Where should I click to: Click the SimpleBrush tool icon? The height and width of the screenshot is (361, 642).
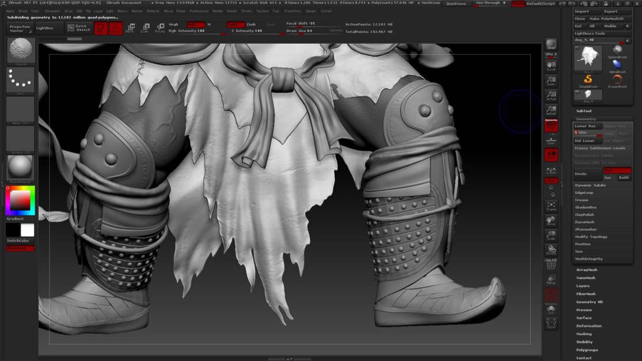pyautogui.click(x=588, y=81)
